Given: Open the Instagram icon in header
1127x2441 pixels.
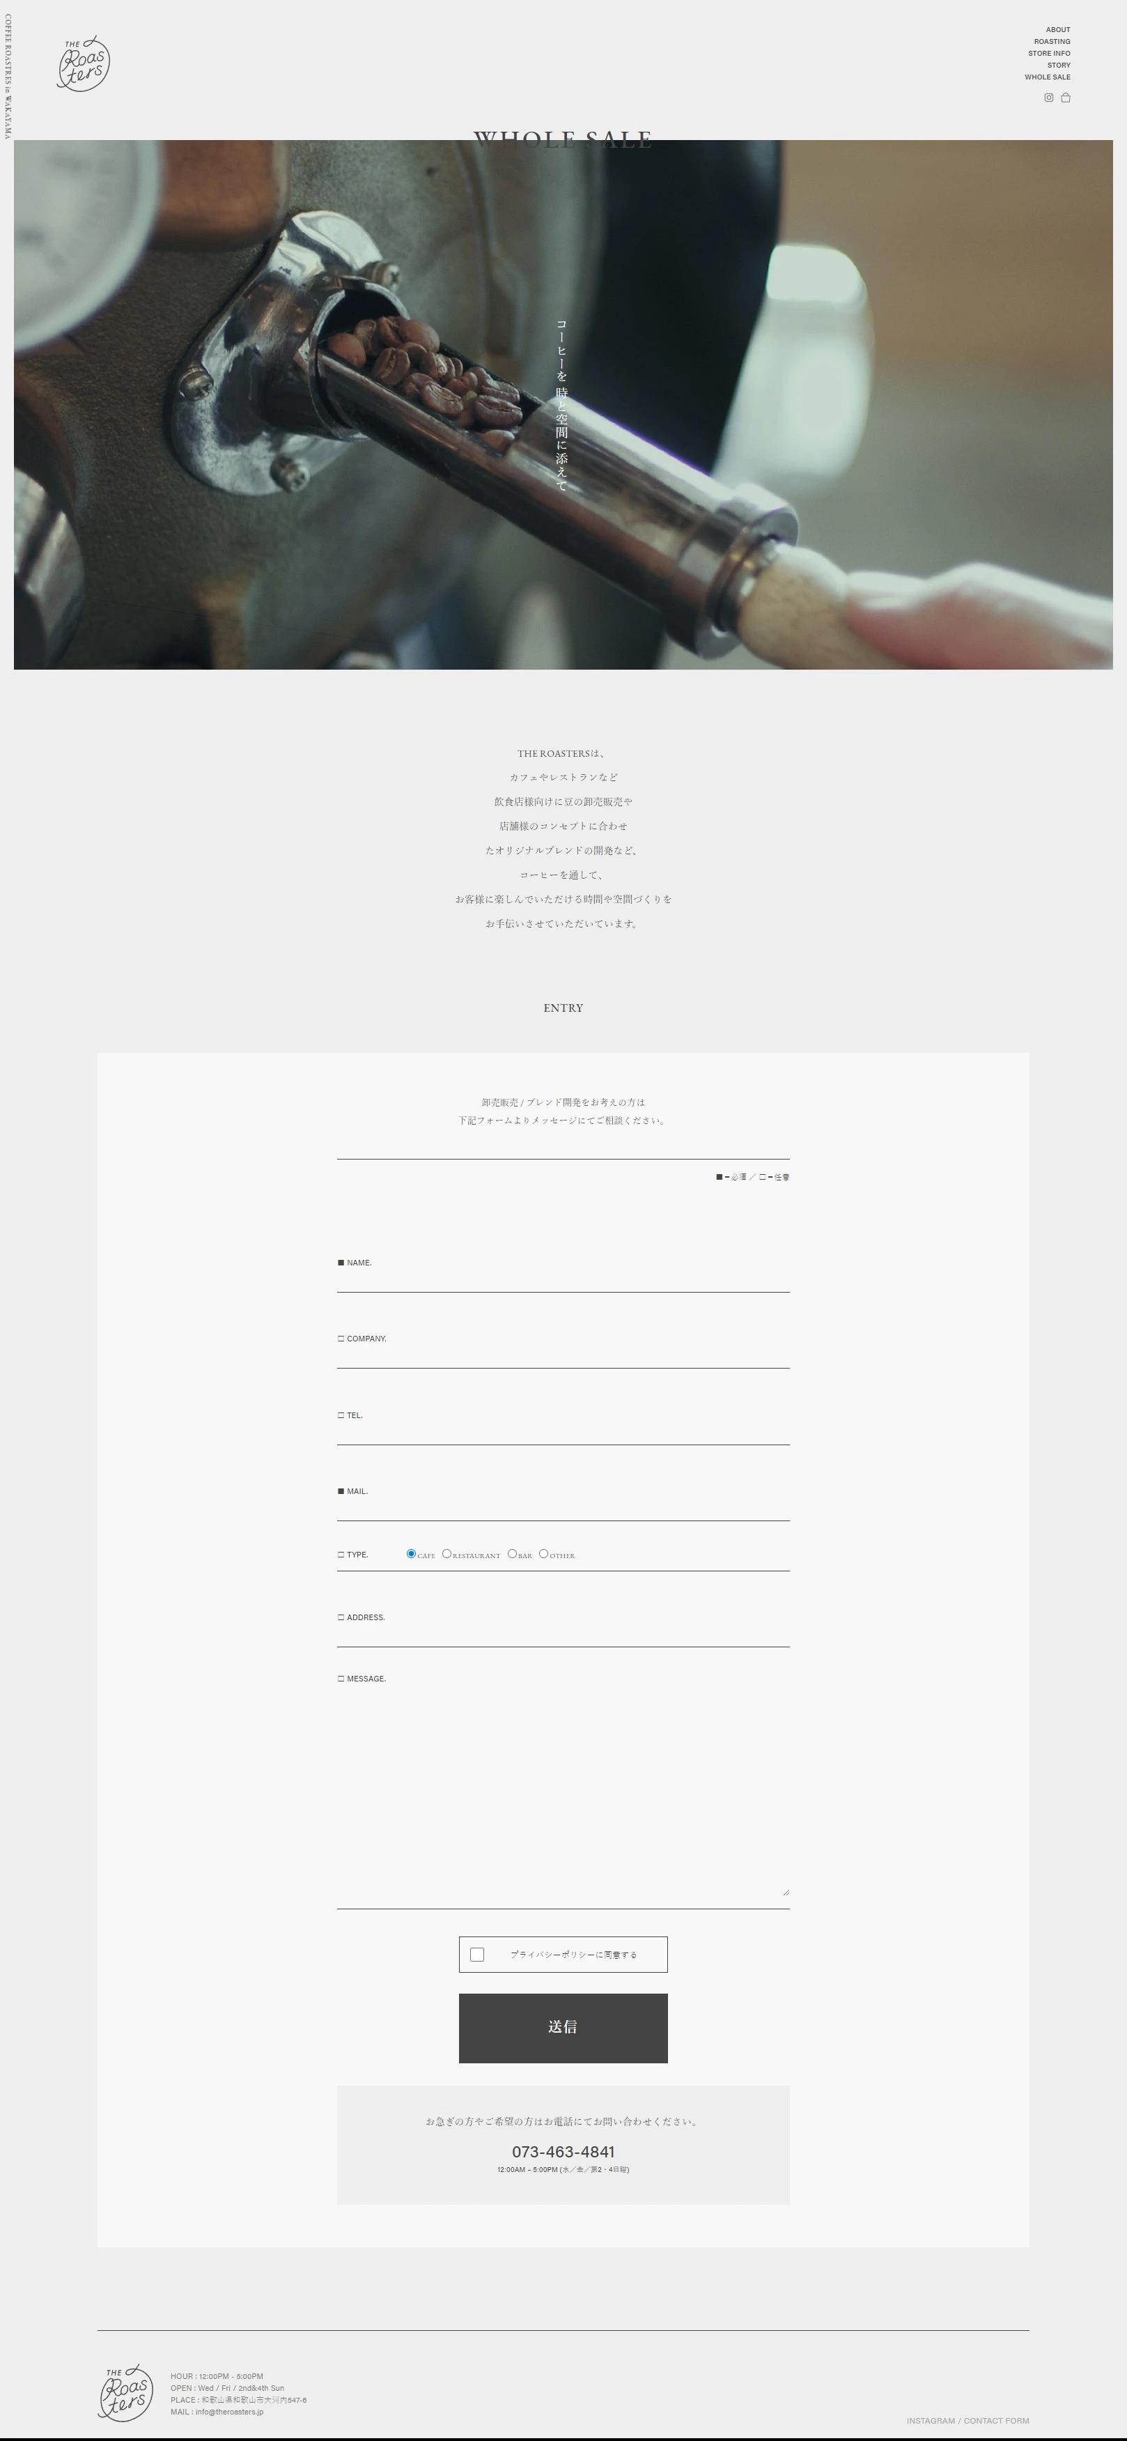Looking at the screenshot, I should (1048, 98).
